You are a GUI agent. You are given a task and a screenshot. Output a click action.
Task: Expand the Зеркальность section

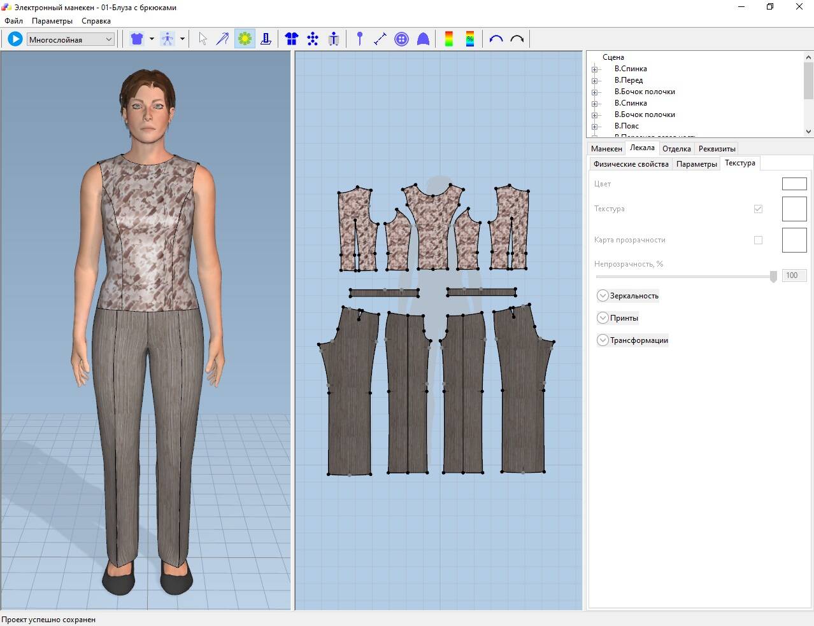pyautogui.click(x=603, y=296)
